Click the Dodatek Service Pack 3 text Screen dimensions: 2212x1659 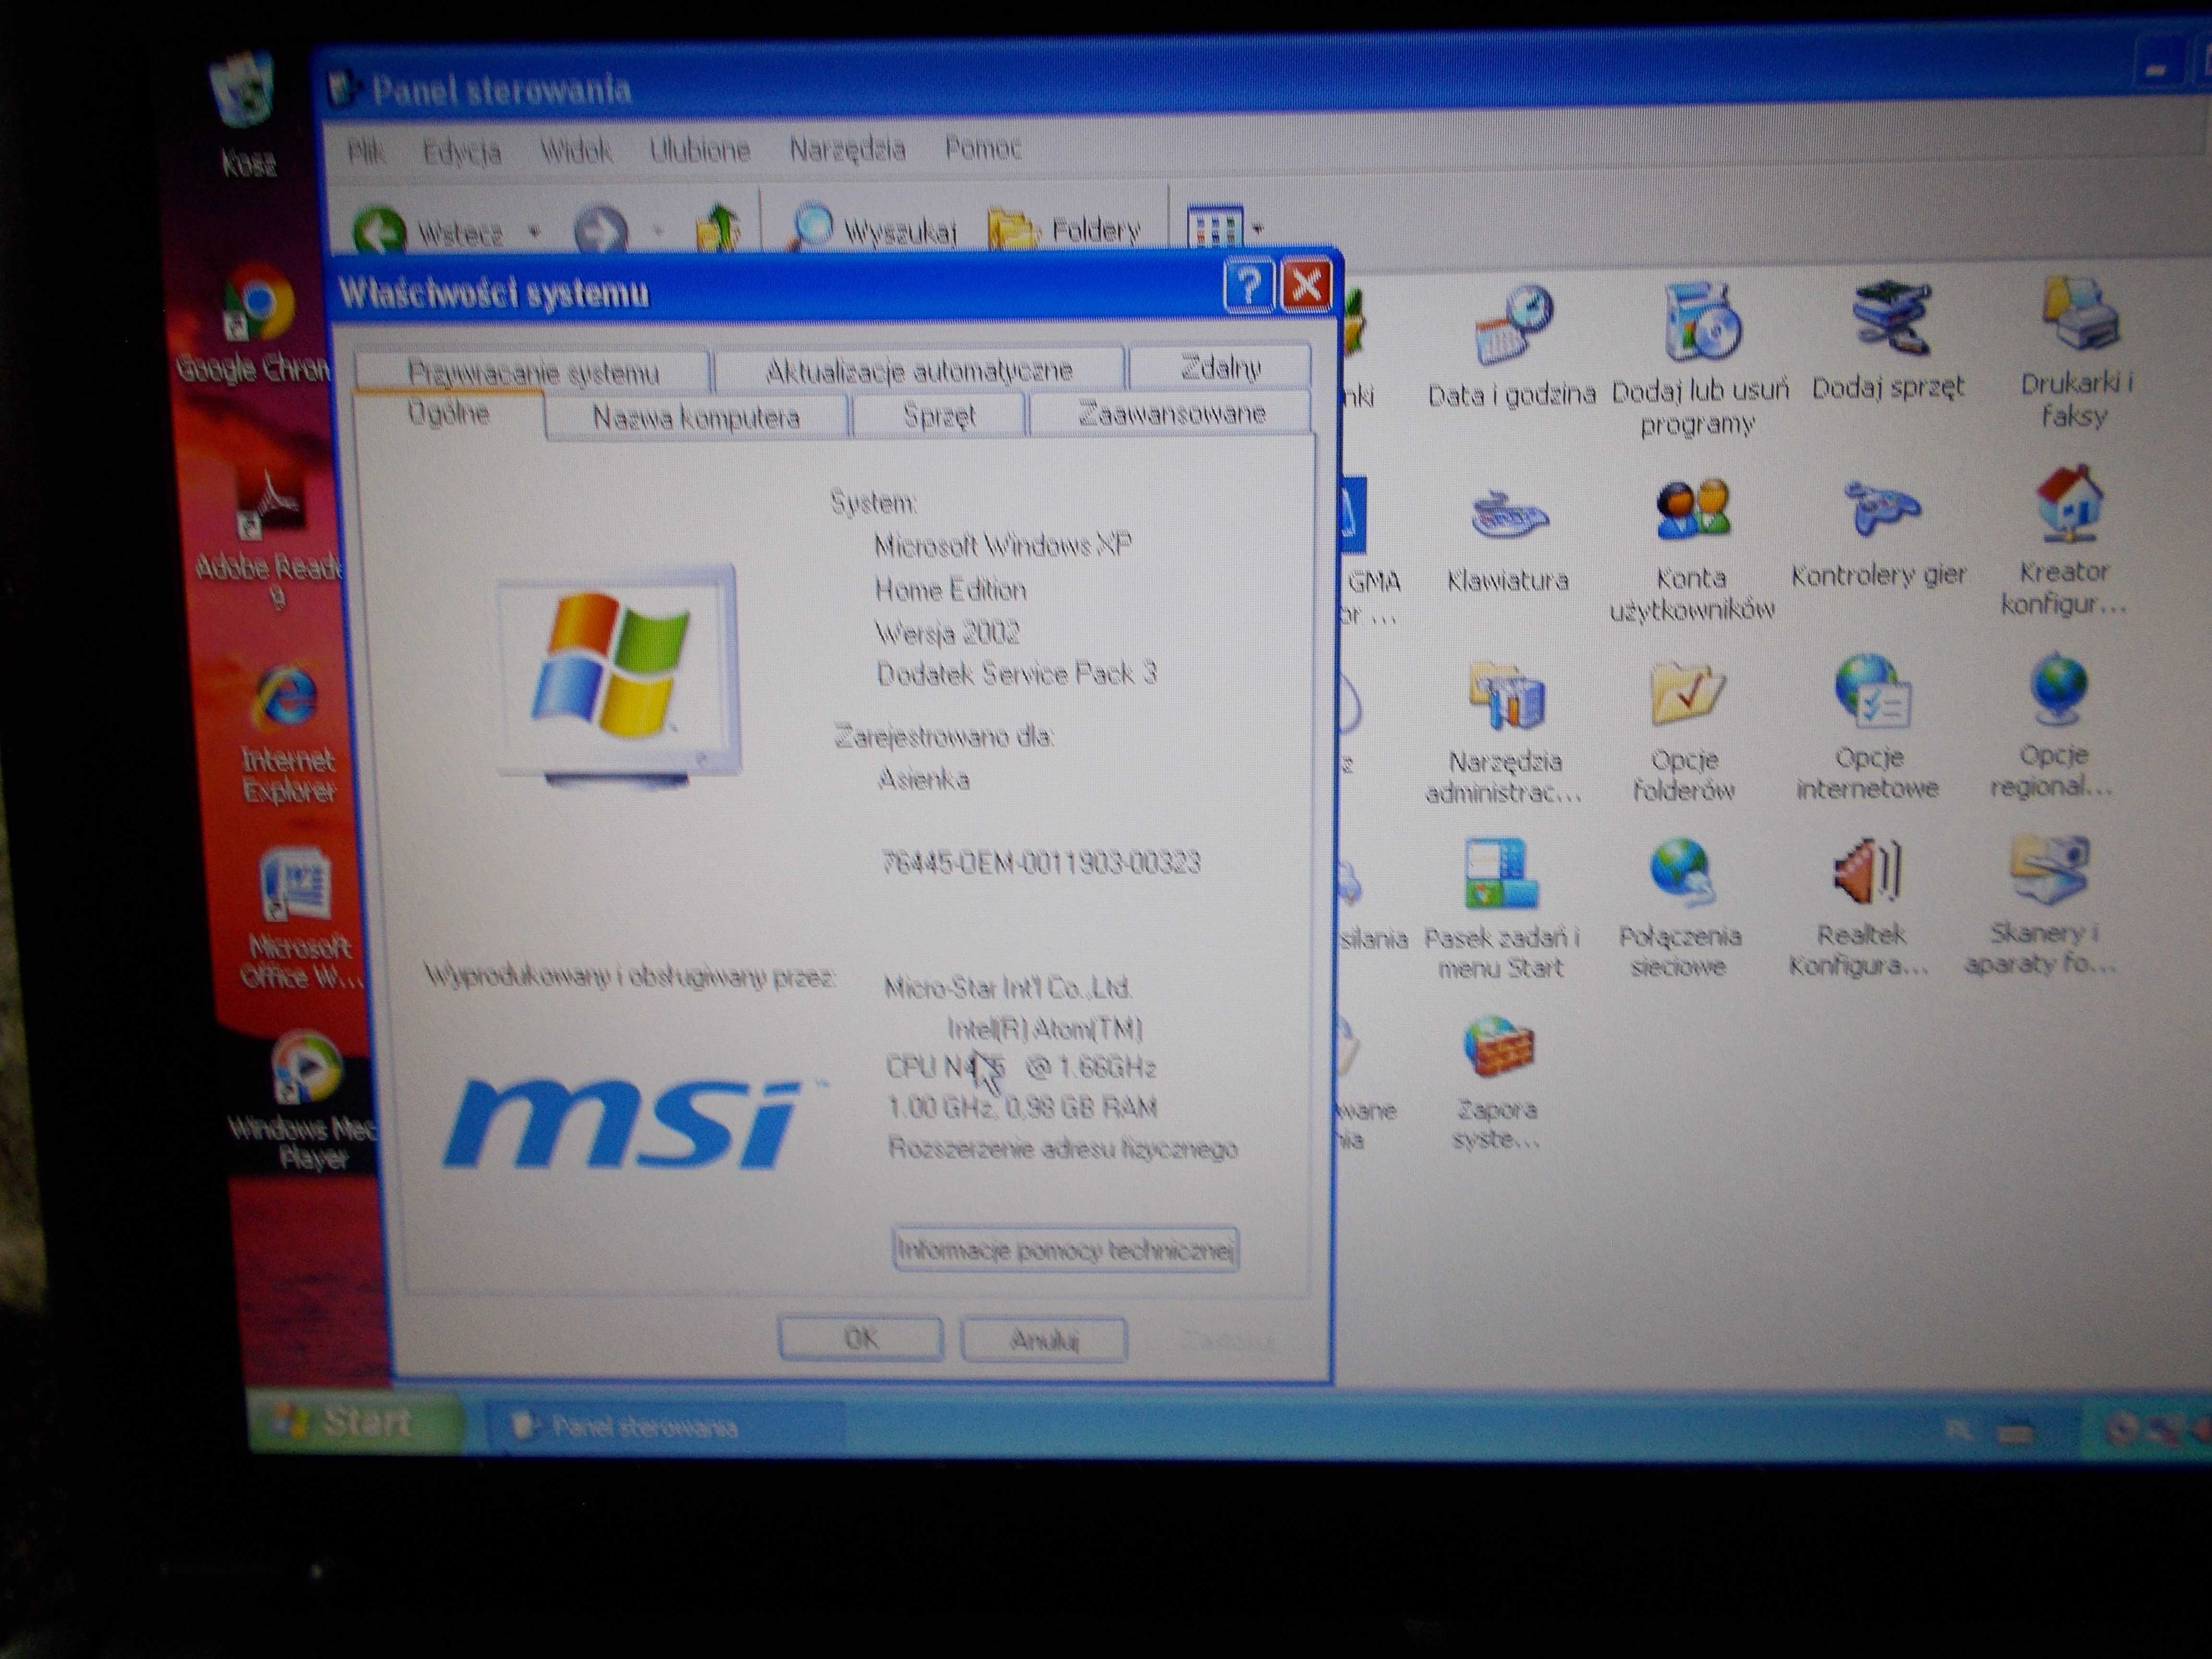coord(1017,674)
